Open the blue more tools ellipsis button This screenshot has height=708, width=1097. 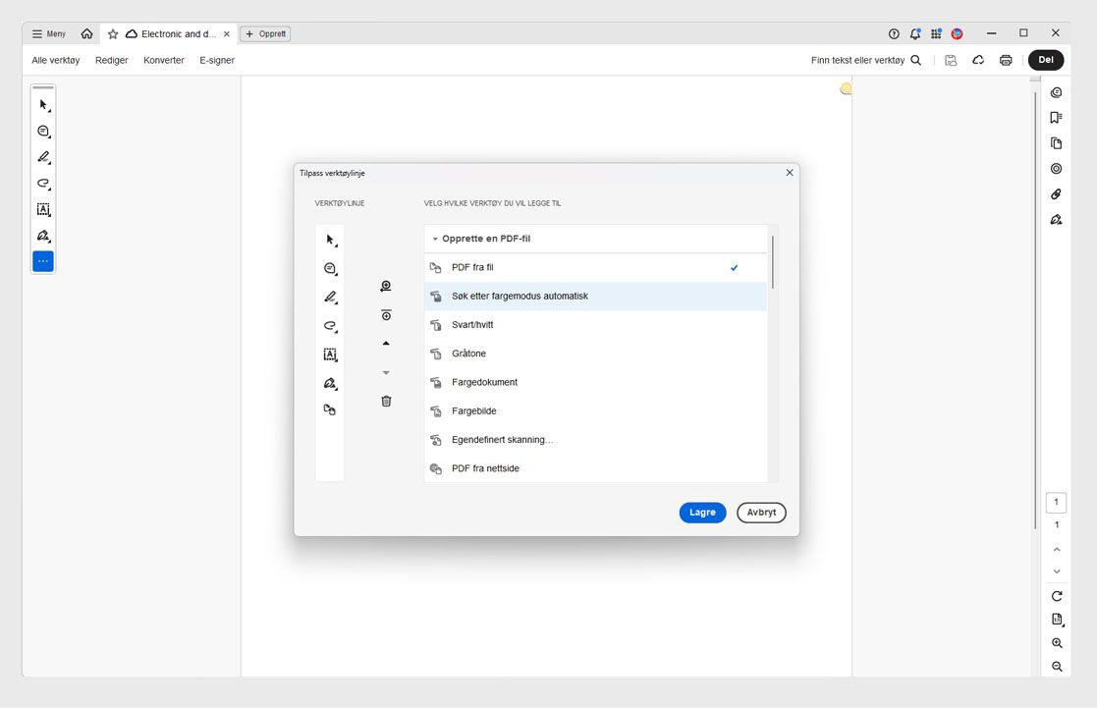(43, 261)
